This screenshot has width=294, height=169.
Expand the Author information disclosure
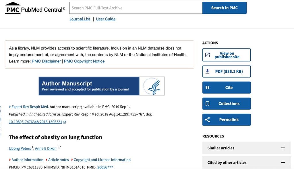26,160
